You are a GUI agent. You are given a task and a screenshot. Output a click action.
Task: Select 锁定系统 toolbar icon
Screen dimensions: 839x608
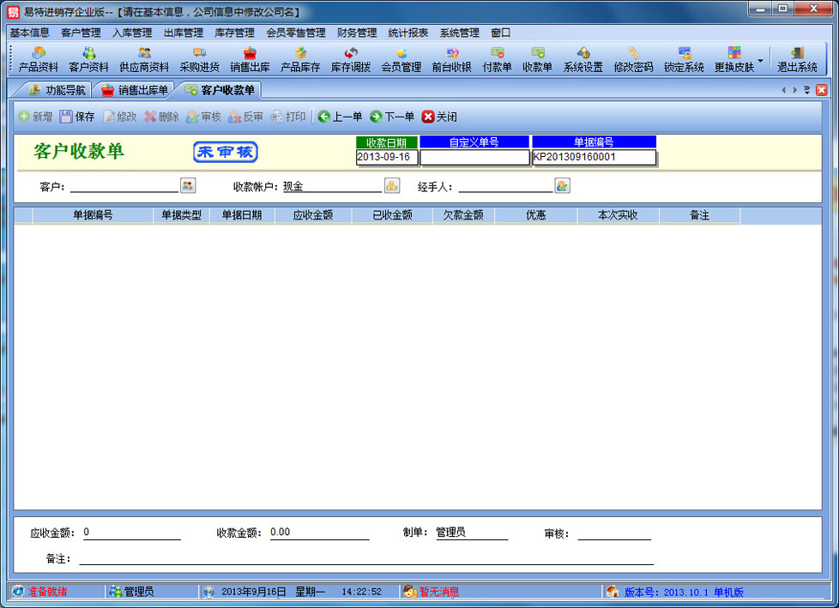(684, 59)
